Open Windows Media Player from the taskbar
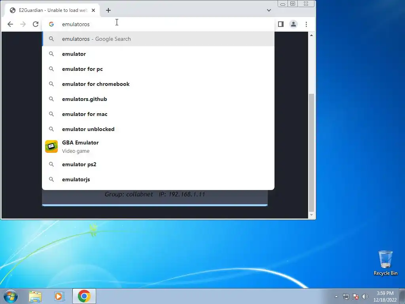The width and height of the screenshot is (405, 304). [59, 296]
